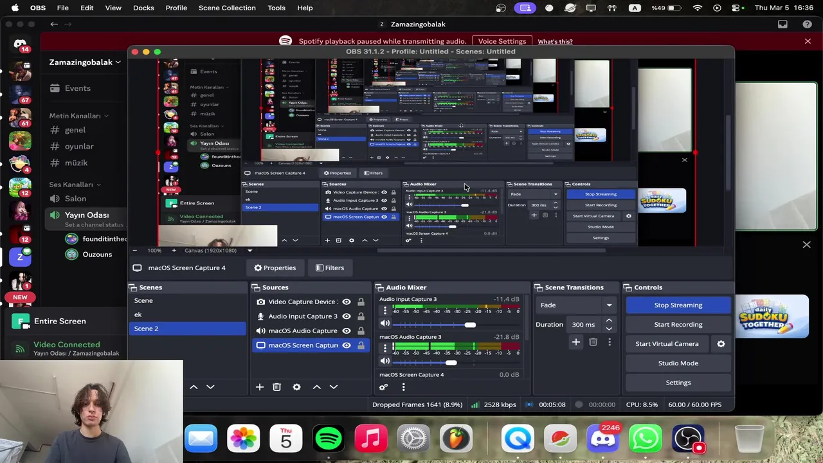Open Discord help question mark icon
Image resolution: width=823 pixels, height=463 pixels.
807,24
